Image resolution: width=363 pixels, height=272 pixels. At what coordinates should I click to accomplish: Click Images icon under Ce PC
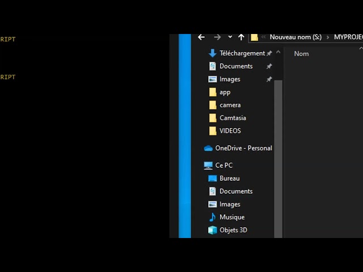[x=212, y=204]
